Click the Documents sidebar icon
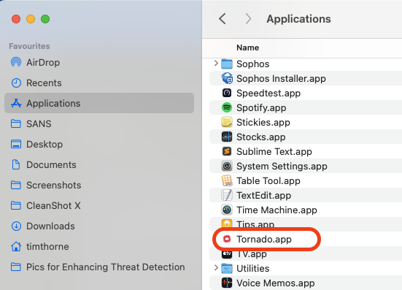This screenshot has width=402, height=290. [x=16, y=164]
